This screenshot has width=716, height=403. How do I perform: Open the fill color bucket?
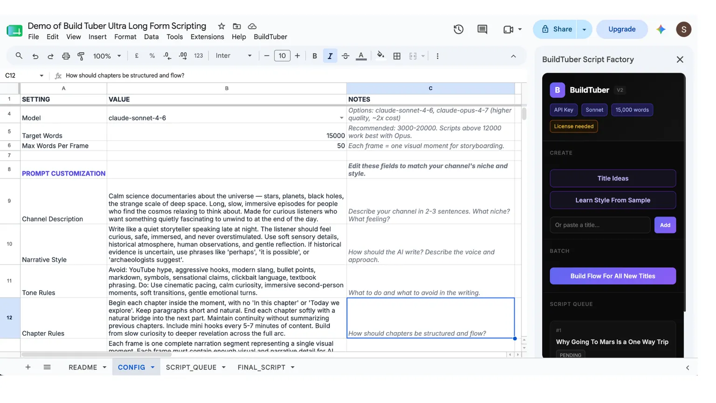click(381, 56)
